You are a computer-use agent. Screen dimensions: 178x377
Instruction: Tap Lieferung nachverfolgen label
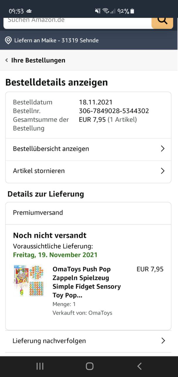49,341
